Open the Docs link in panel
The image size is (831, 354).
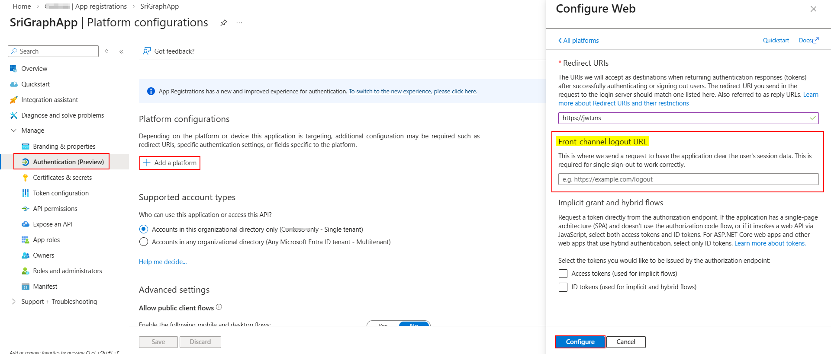(x=808, y=41)
